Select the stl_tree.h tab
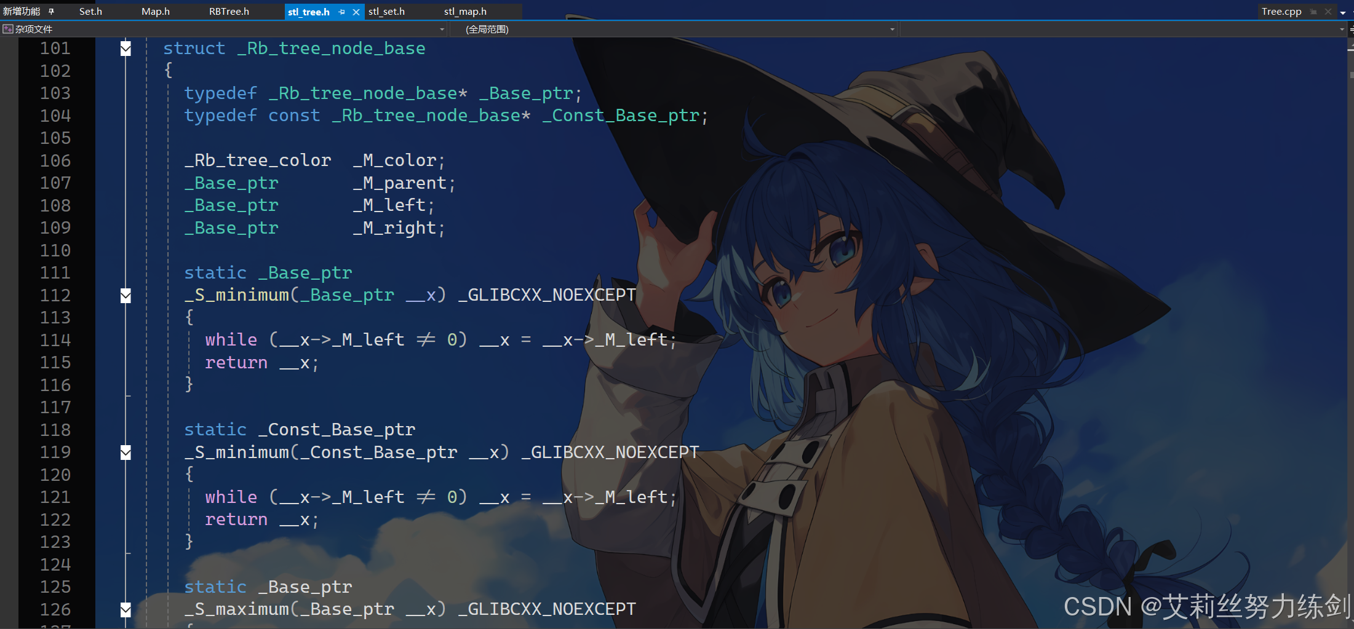Viewport: 1354px width, 629px height. tap(309, 12)
